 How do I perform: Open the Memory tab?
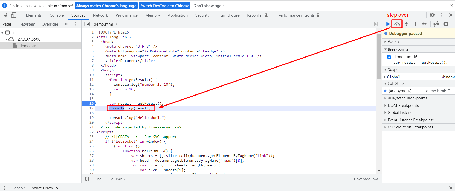[153, 15]
